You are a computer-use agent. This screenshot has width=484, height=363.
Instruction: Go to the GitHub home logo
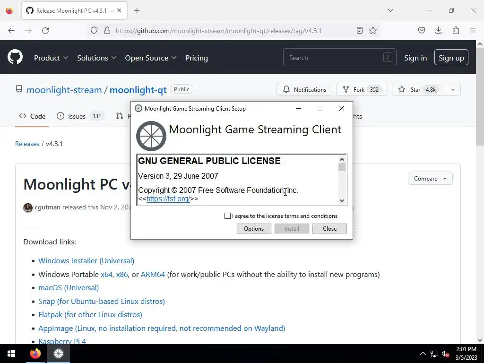pyautogui.click(x=15, y=57)
